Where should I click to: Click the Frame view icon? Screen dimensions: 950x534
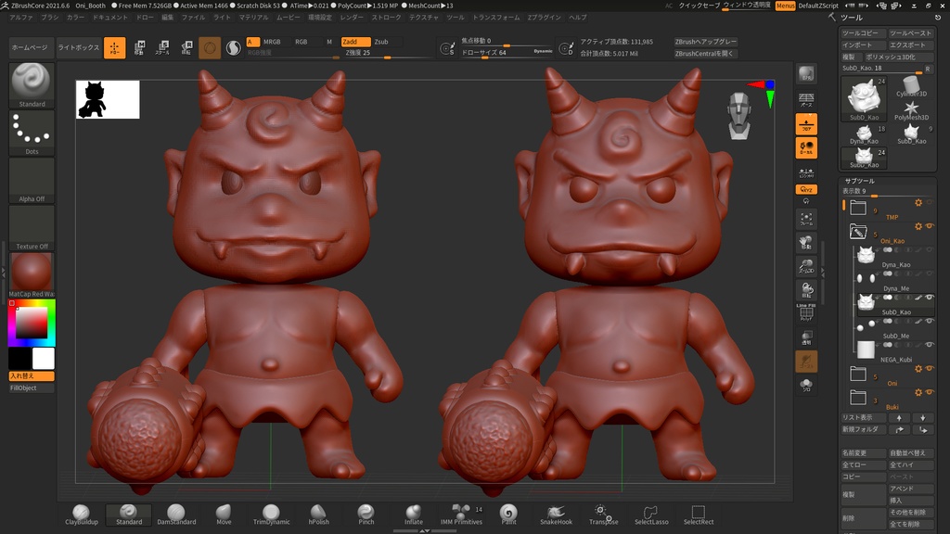tap(806, 219)
